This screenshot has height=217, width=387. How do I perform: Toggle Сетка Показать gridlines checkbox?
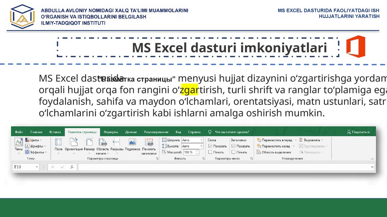(x=210, y=146)
